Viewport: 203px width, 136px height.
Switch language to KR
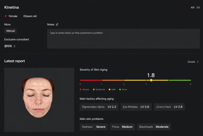(192, 7)
